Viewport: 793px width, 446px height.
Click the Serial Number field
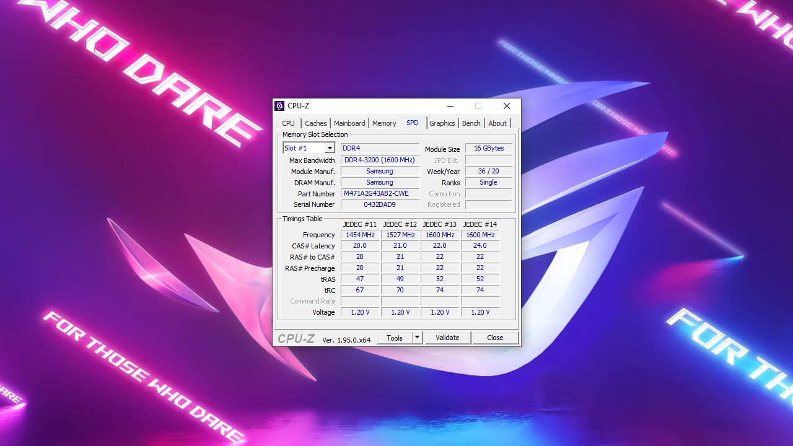pyautogui.click(x=380, y=204)
